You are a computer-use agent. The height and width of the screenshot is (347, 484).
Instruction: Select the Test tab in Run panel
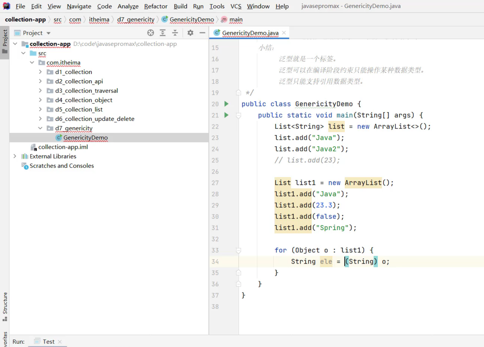[x=48, y=342]
